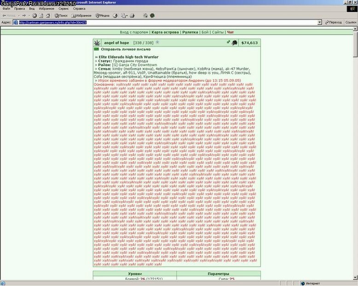Screen dimensions: 358x286
Task: Open the Back button history dropdown arrow
Action: click(x=19, y=16)
